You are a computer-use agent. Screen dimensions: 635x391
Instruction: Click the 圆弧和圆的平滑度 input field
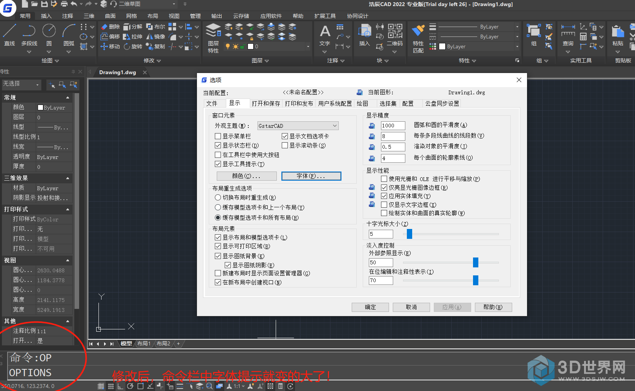click(x=393, y=126)
